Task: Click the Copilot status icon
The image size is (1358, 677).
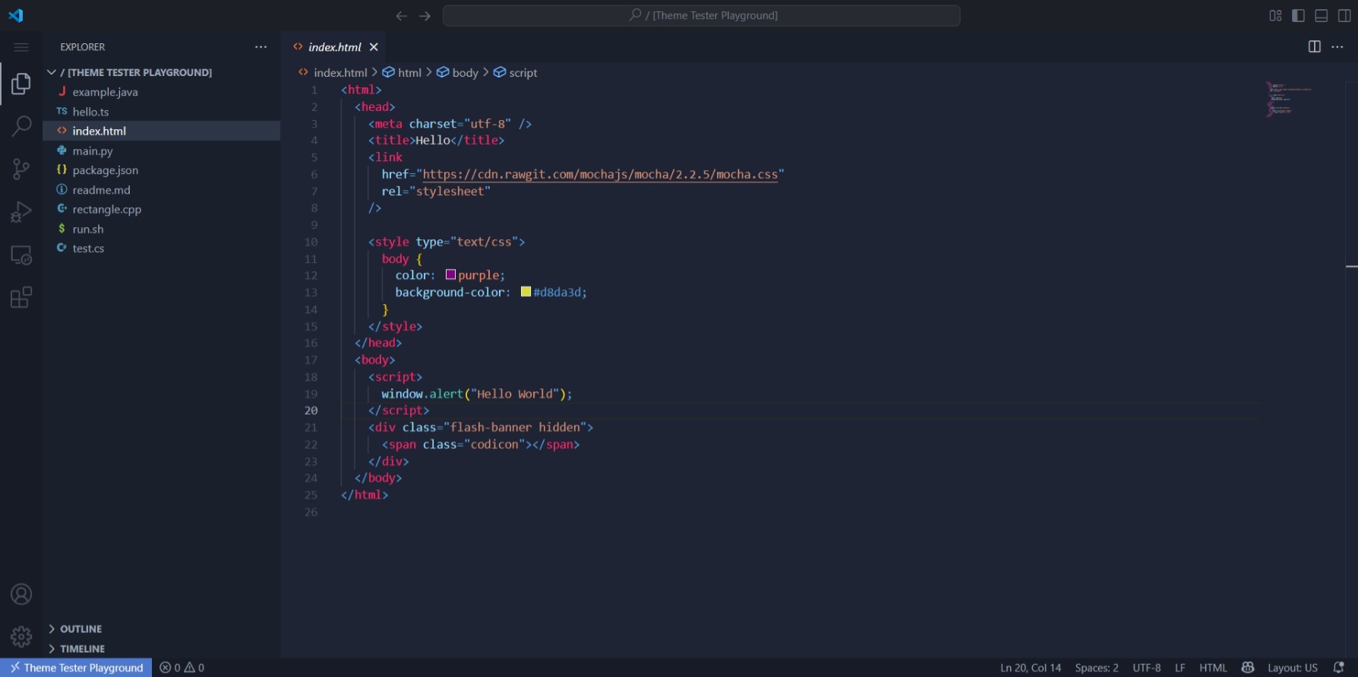Action: [x=1248, y=668]
